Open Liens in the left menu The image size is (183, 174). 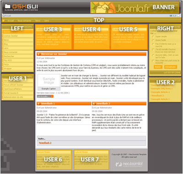click(18, 48)
